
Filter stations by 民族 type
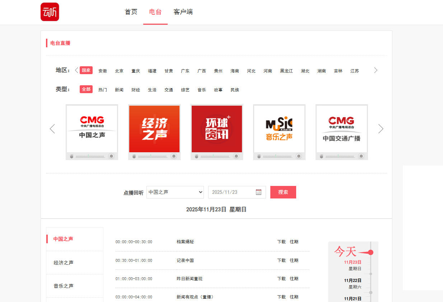coord(235,90)
